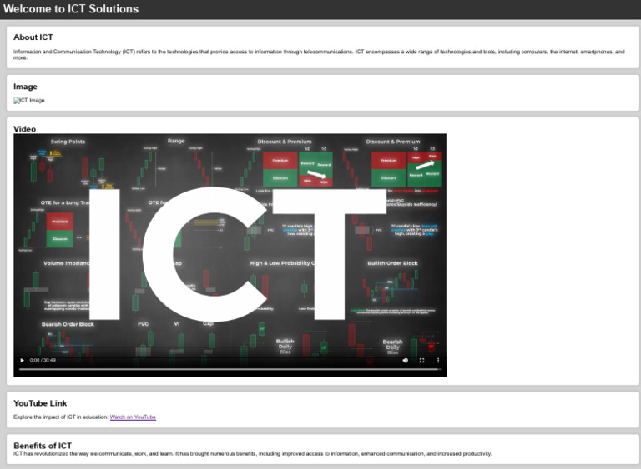Click the 'Explore the impact of ICT' text

coord(60,417)
